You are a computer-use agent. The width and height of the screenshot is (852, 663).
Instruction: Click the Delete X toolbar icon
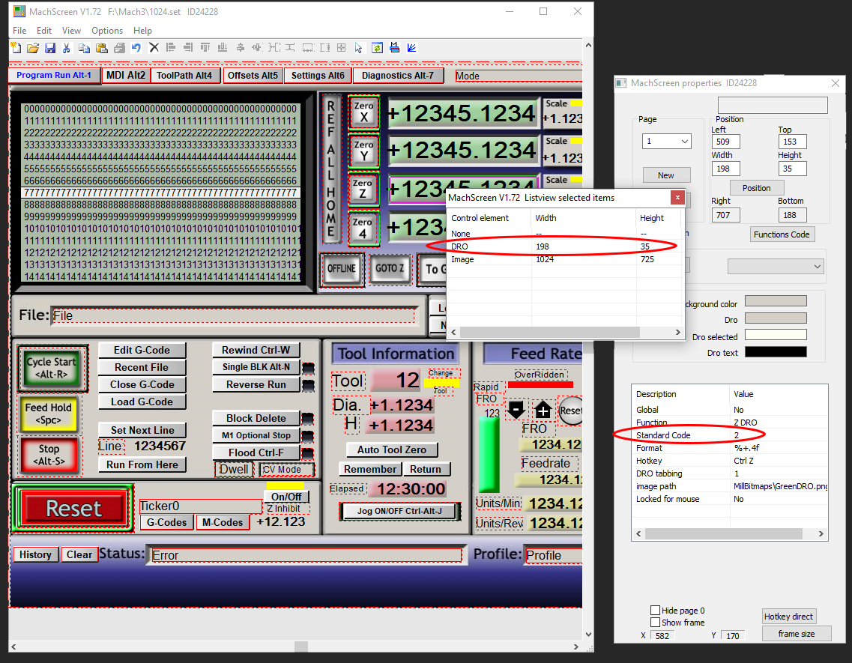point(154,48)
